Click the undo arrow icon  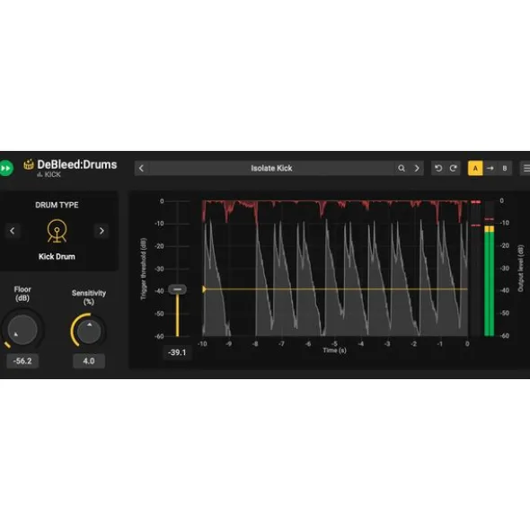click(x=438, y=168)
